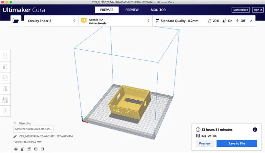The height and width of the screenshot is (153, 265).
Task: Click the support On icon
Action: coord(224,21)
